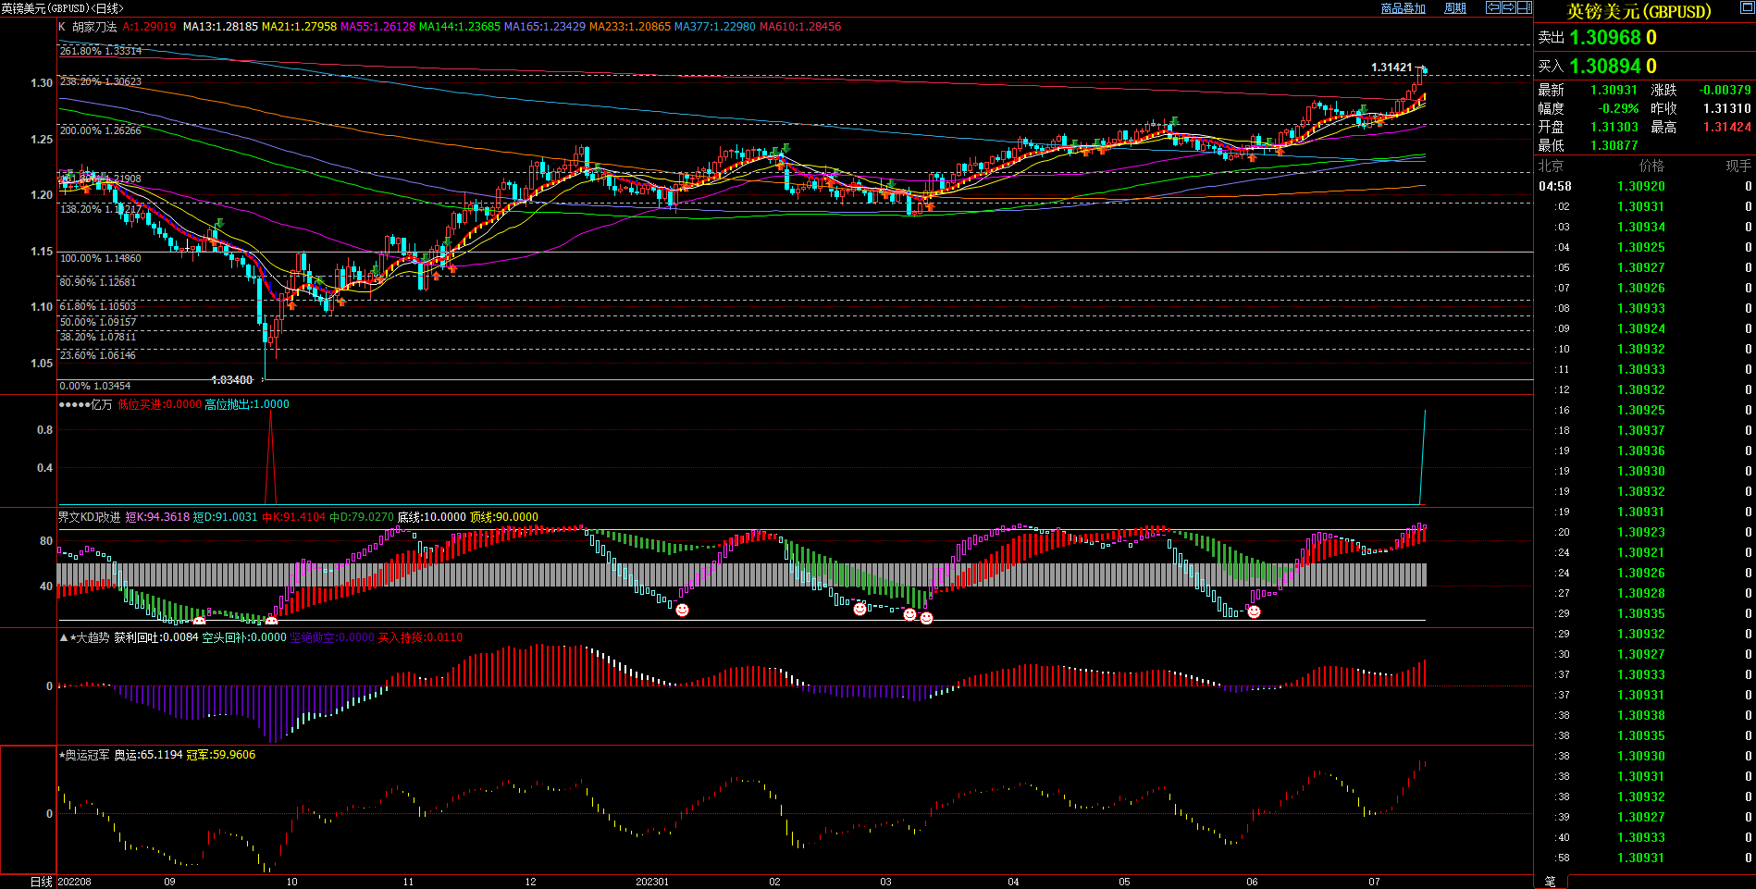The image size is (1756, 889).
Task: Maximize the GBPUSD quote panel
Action: click(1638, 11)
